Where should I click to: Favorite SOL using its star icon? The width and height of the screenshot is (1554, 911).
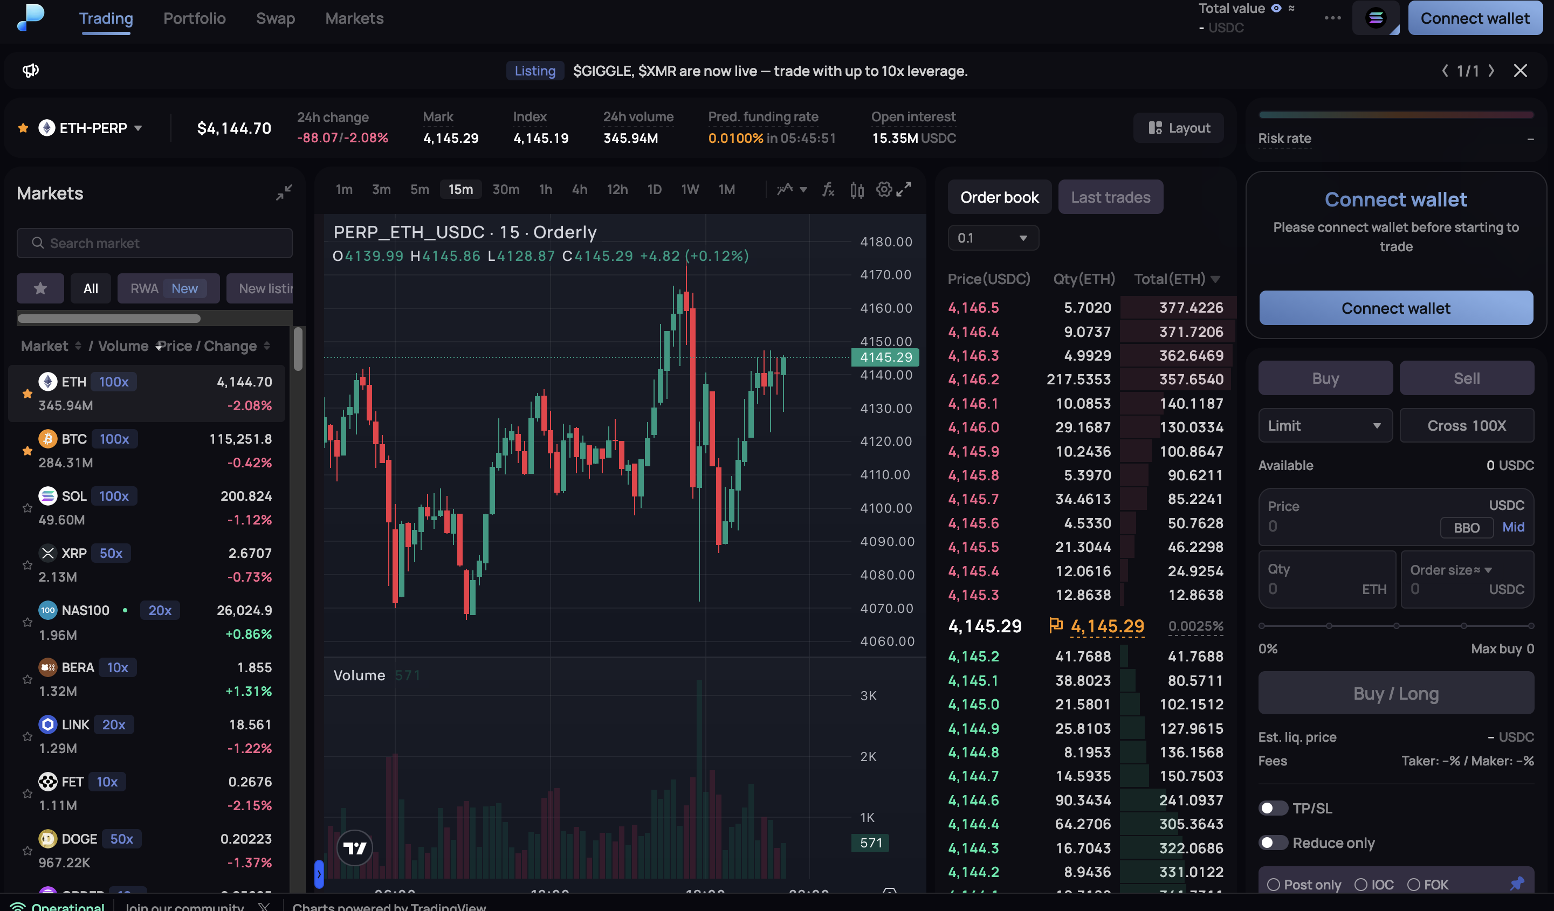(27, 508)
